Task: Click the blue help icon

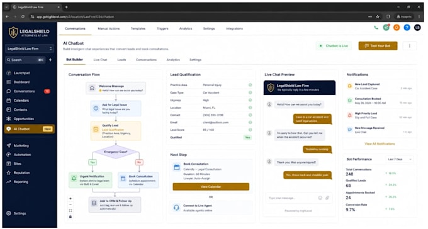Action: pyautogui.click(x=407, y=28)
